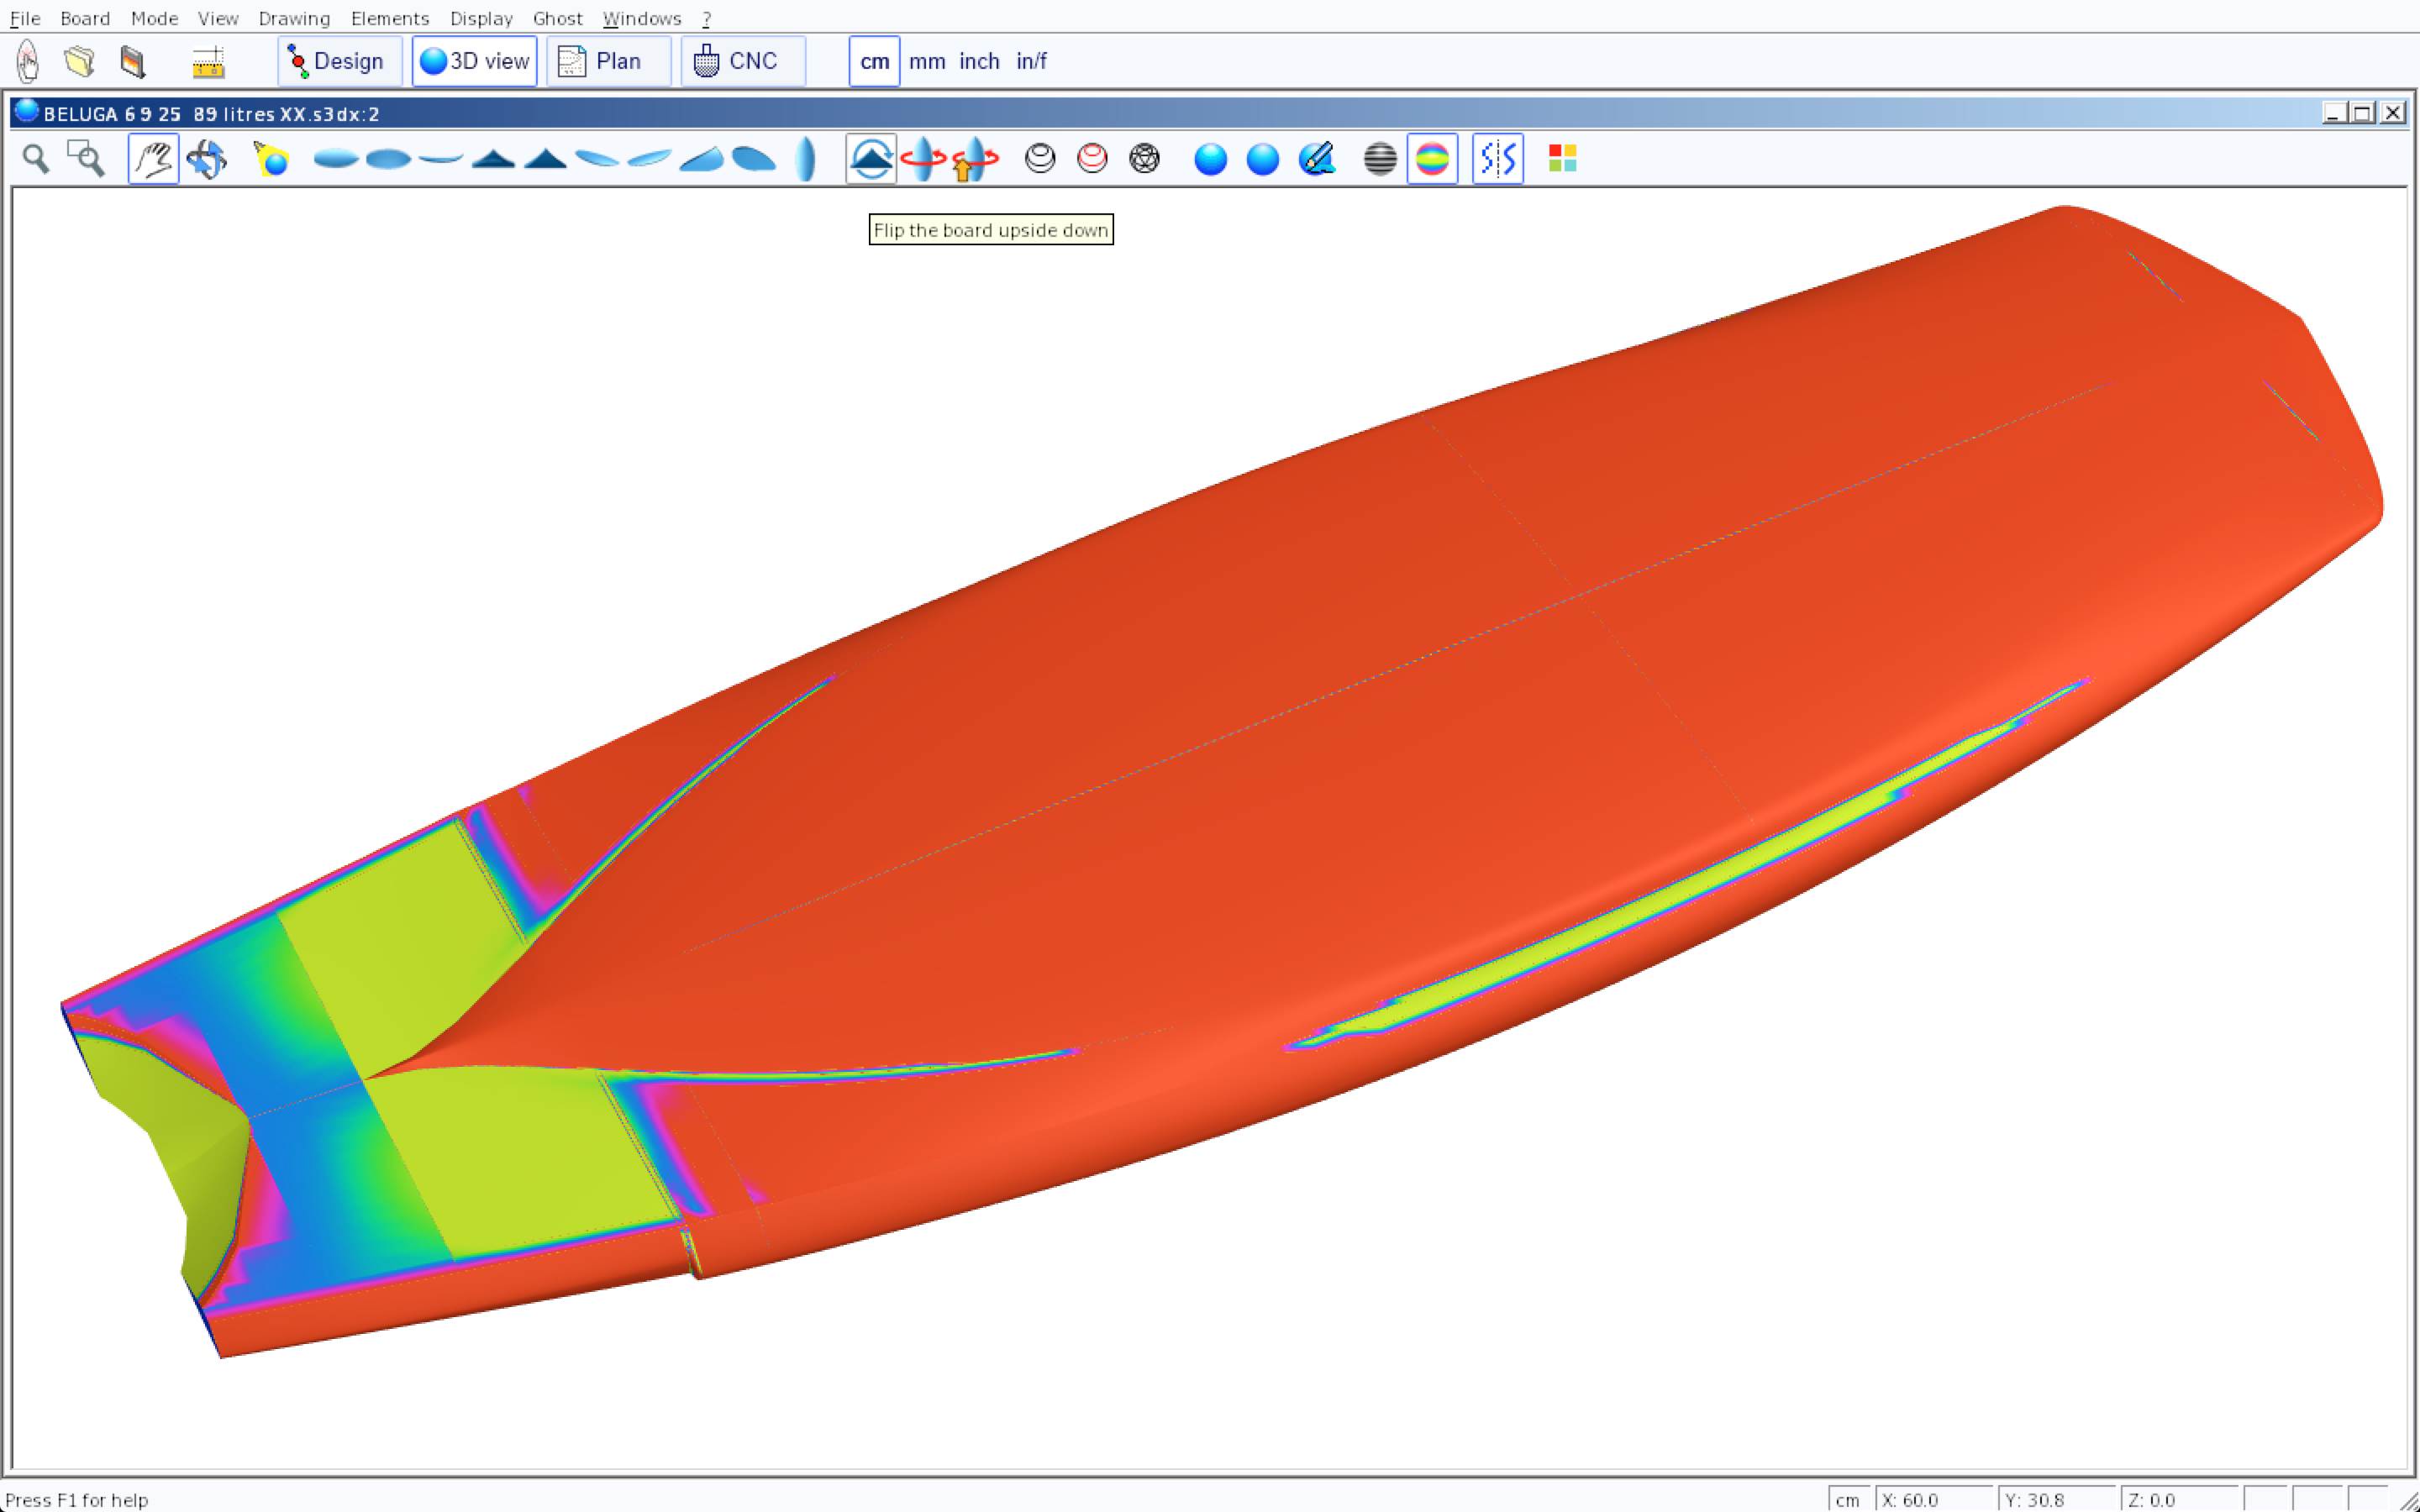Open the Ghost menu
Screen dimensions: 2420x1512
(x=557, y=18)
